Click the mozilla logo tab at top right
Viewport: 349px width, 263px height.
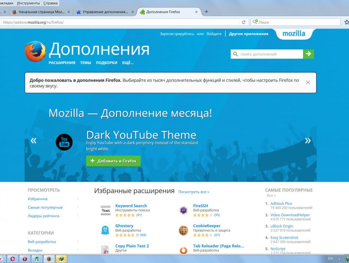click(x=294, y=34)
